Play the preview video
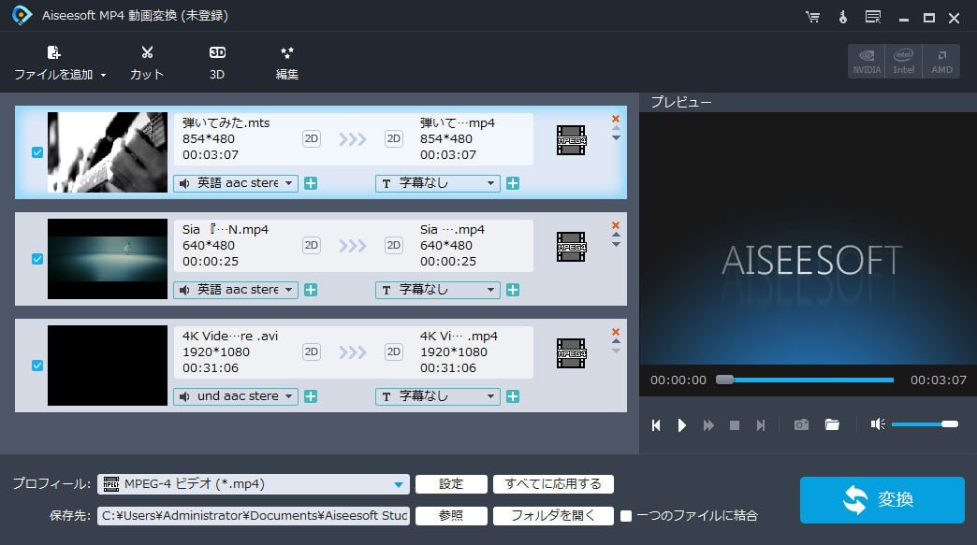This screenshot has height=545, width=977. 681,425
